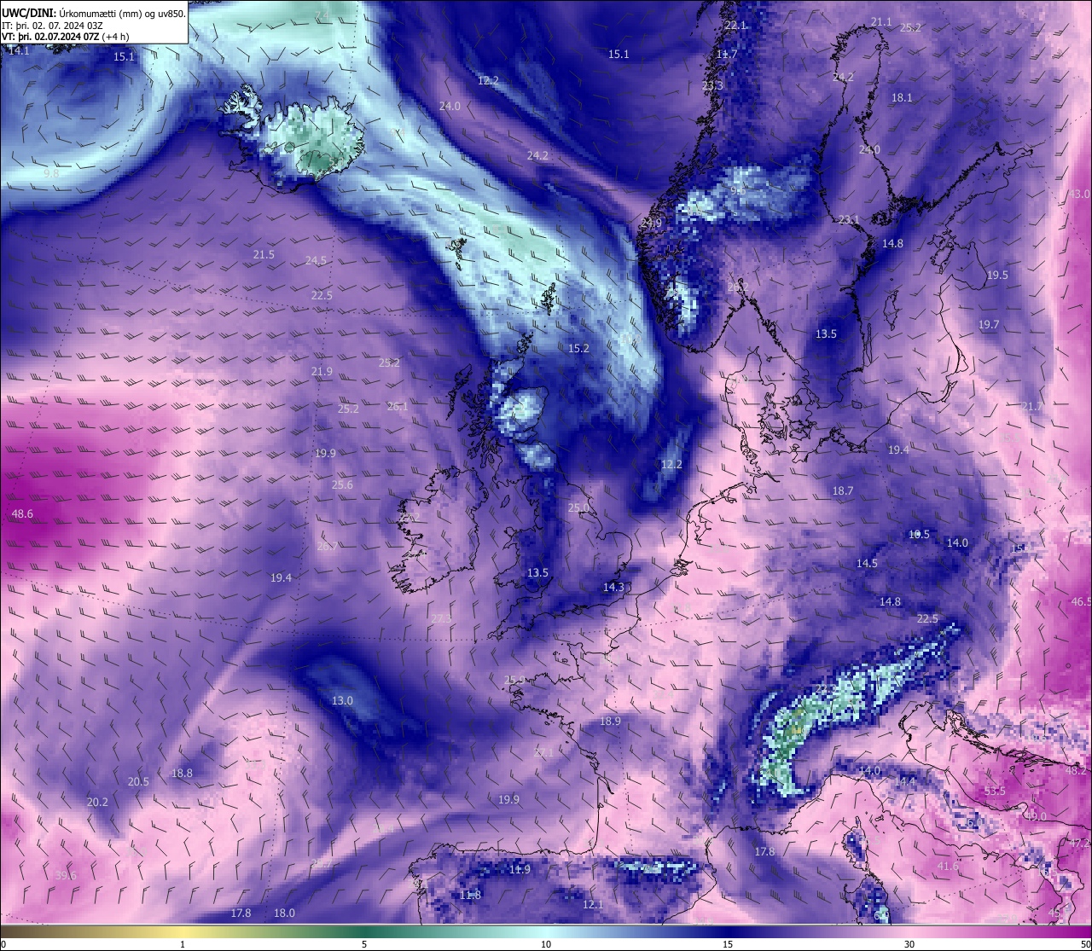The image size is (1092, 951).
Task: Click the 21.5 value label
Action: tap(264, 254)
